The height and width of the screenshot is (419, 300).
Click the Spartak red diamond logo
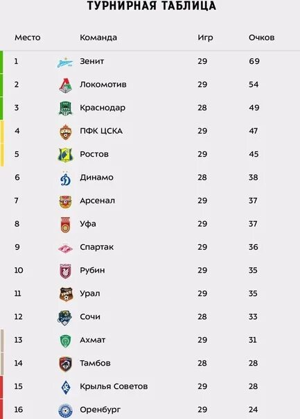[65, 248]
